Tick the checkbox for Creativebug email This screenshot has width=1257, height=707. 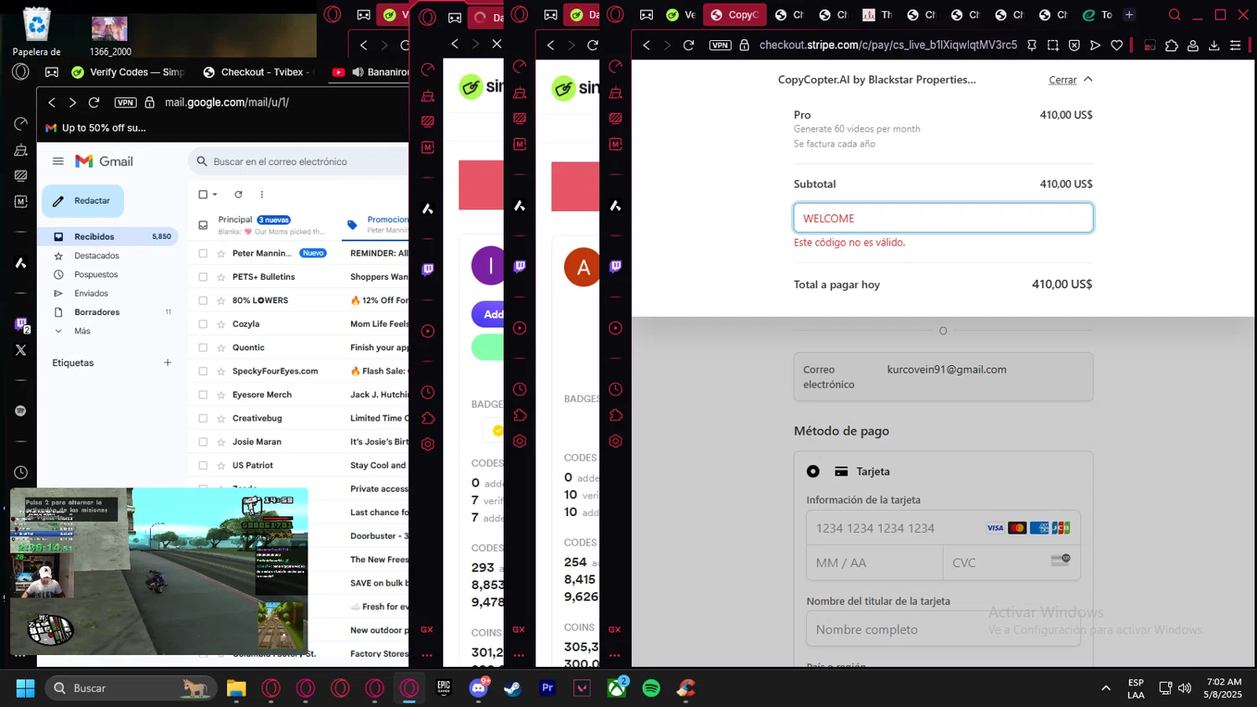pos(203,418)
